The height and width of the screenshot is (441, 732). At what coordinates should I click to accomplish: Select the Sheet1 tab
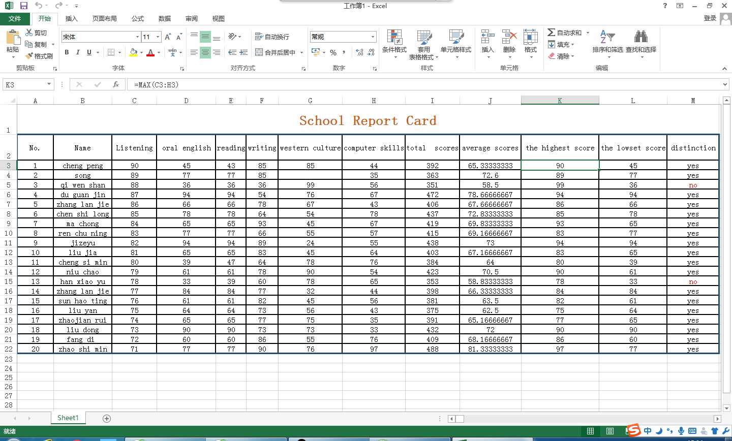pos(68,418)
